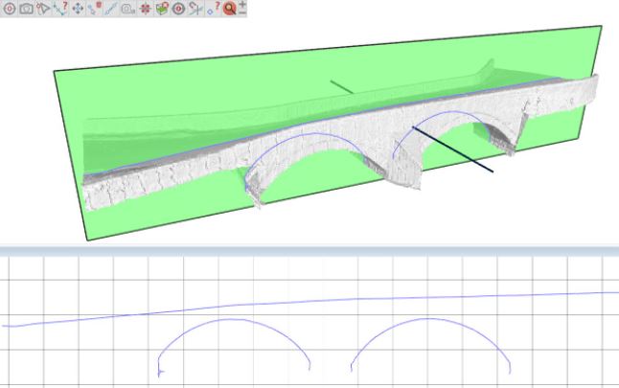Viewport: 619px width, 388px height.
Task: Click the red cross-section cluster icon
Action: coord(146,9)
